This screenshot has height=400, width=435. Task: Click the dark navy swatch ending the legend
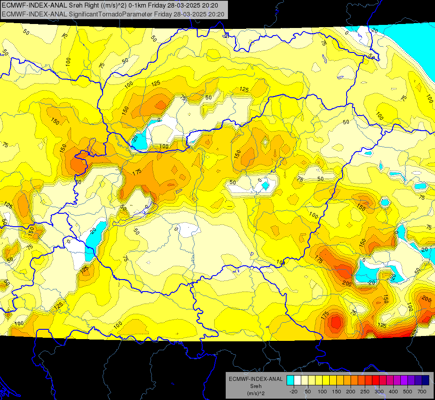tap(426, 380)
